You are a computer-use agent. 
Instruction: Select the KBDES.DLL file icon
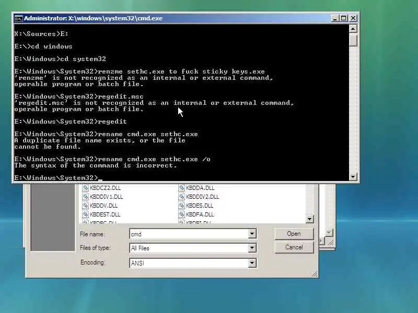181,206
